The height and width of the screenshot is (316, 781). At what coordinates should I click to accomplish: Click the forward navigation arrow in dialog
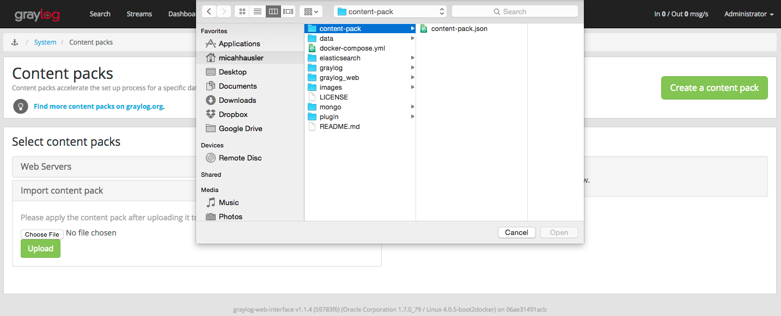click(x=224, y=11)
